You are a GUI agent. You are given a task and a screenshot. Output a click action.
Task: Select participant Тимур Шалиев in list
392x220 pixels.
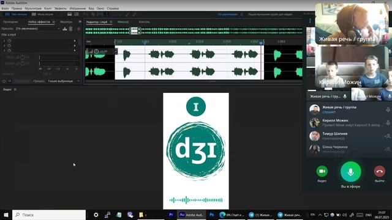point(349,136)
